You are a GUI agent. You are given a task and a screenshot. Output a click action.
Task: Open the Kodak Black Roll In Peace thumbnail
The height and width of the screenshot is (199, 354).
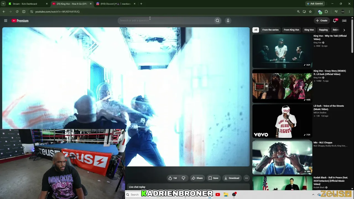click(x=282, y=183)
